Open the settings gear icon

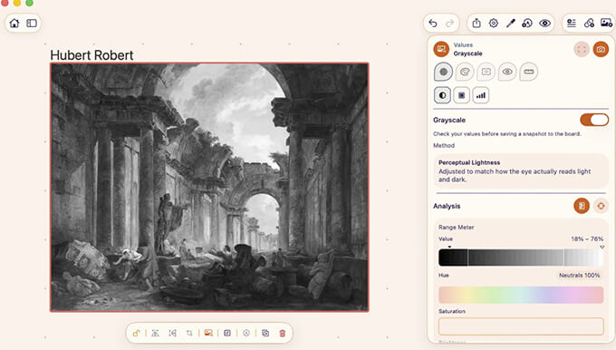coord(494,24)
